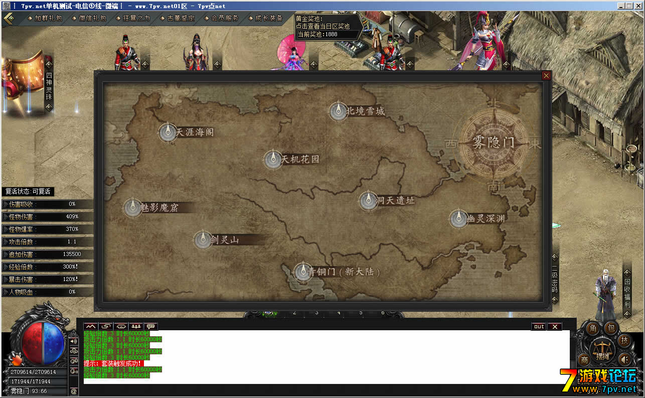This screenshot has width=645, height=398.
Task: Click the blue mana orb
Action: [54, 344]
